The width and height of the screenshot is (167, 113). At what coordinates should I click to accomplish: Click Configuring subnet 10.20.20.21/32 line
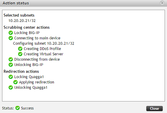point(44,43)
